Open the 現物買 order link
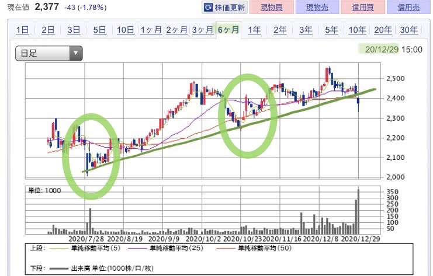Image resolution: width=433 pixels, height=276 pixels. point(272,8)
